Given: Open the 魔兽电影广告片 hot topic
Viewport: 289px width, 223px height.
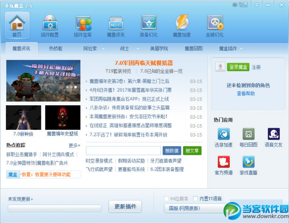Looking at the screenshot, I should click(x=53, y=163).
